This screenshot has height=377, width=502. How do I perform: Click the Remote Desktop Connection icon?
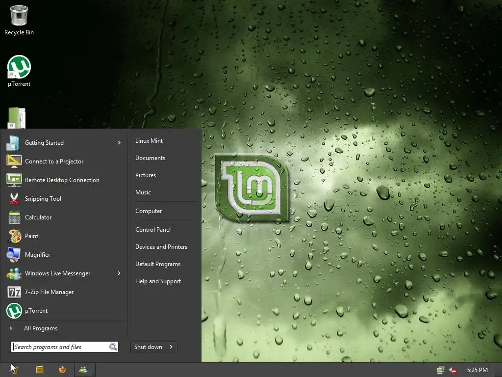14,180
